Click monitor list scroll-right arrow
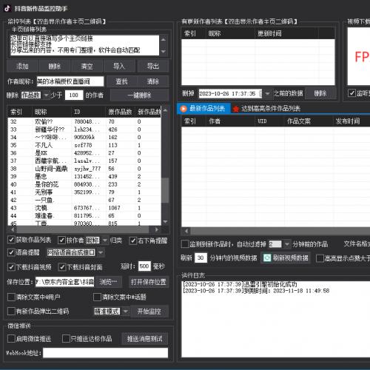Viewport: 370px width, 370px height. click(156, 229)
